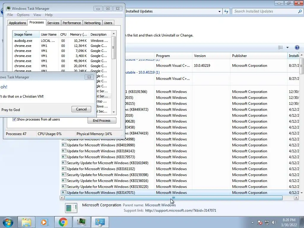Click the help question mark icon

tap(297, 47)
